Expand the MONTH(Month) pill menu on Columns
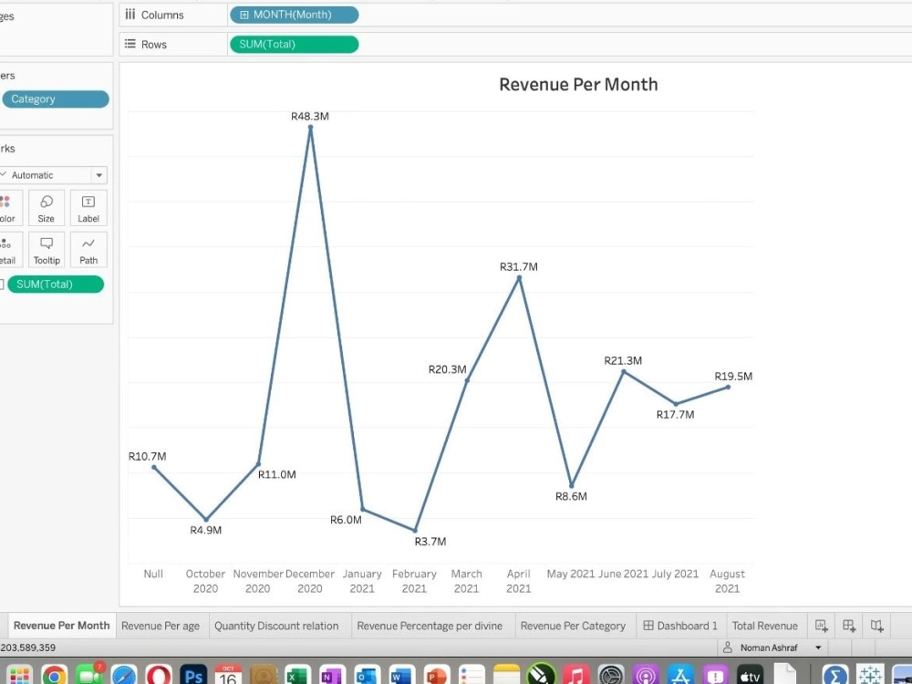 coord(347,15)
